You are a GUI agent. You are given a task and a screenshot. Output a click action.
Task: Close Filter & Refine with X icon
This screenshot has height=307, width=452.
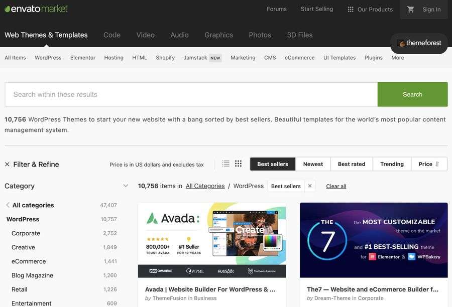(x=7, y=164)
